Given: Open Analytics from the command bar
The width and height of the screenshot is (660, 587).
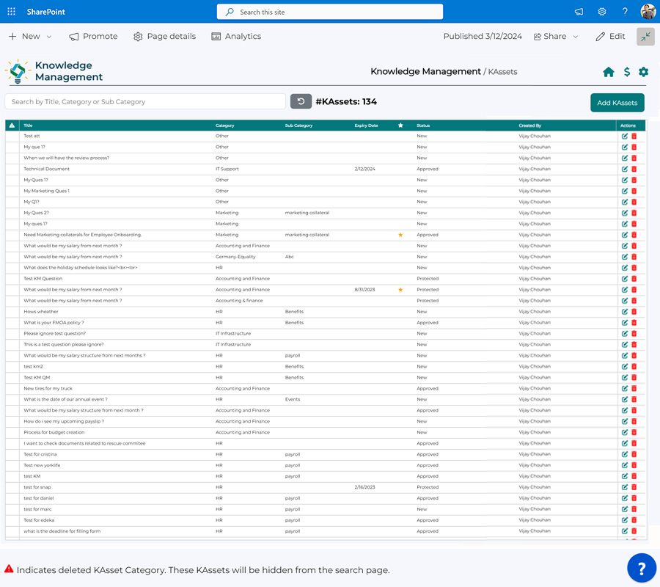Looking at the screenshot, I should point(236,36).
